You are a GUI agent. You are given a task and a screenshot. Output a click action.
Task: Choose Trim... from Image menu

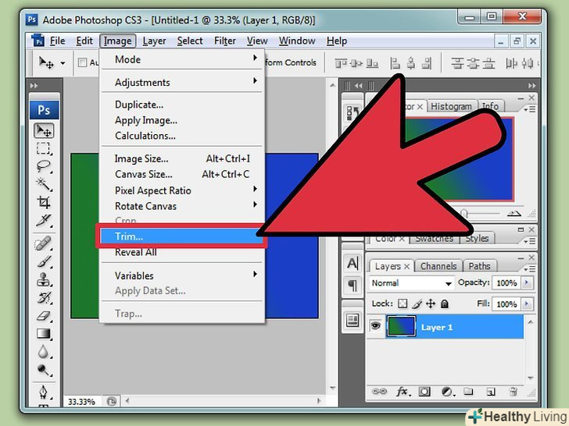(x=181, y=236)
